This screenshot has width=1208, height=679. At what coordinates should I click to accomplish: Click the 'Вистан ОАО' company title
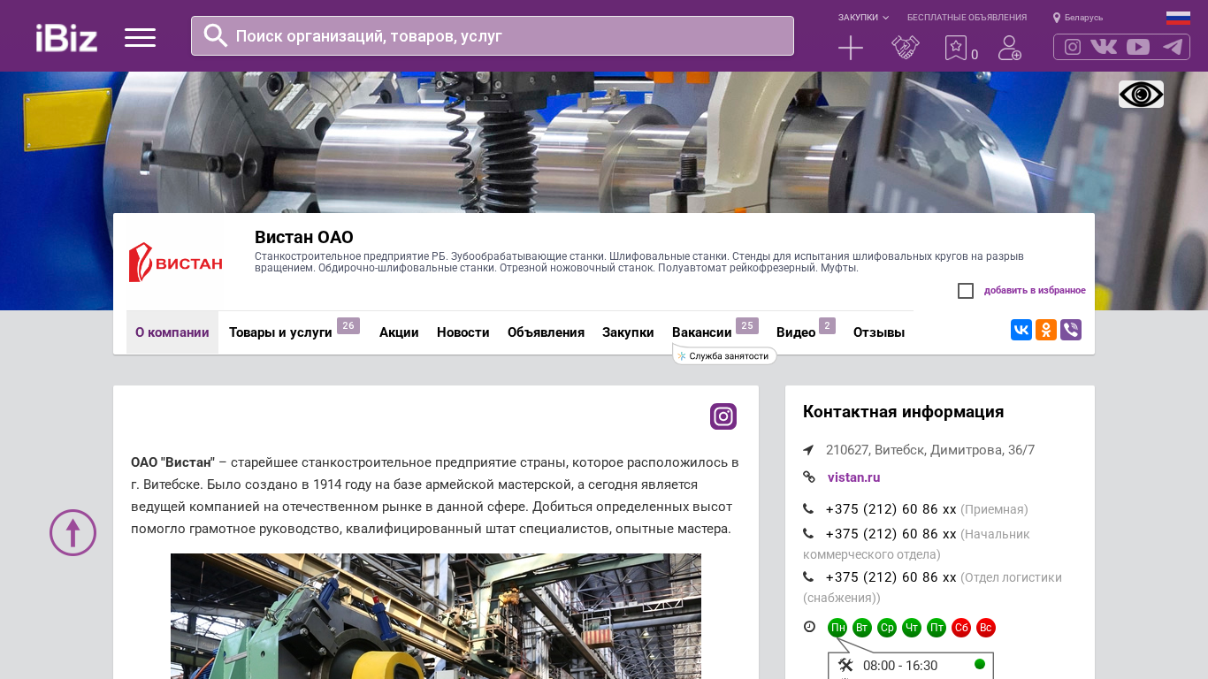304,237
